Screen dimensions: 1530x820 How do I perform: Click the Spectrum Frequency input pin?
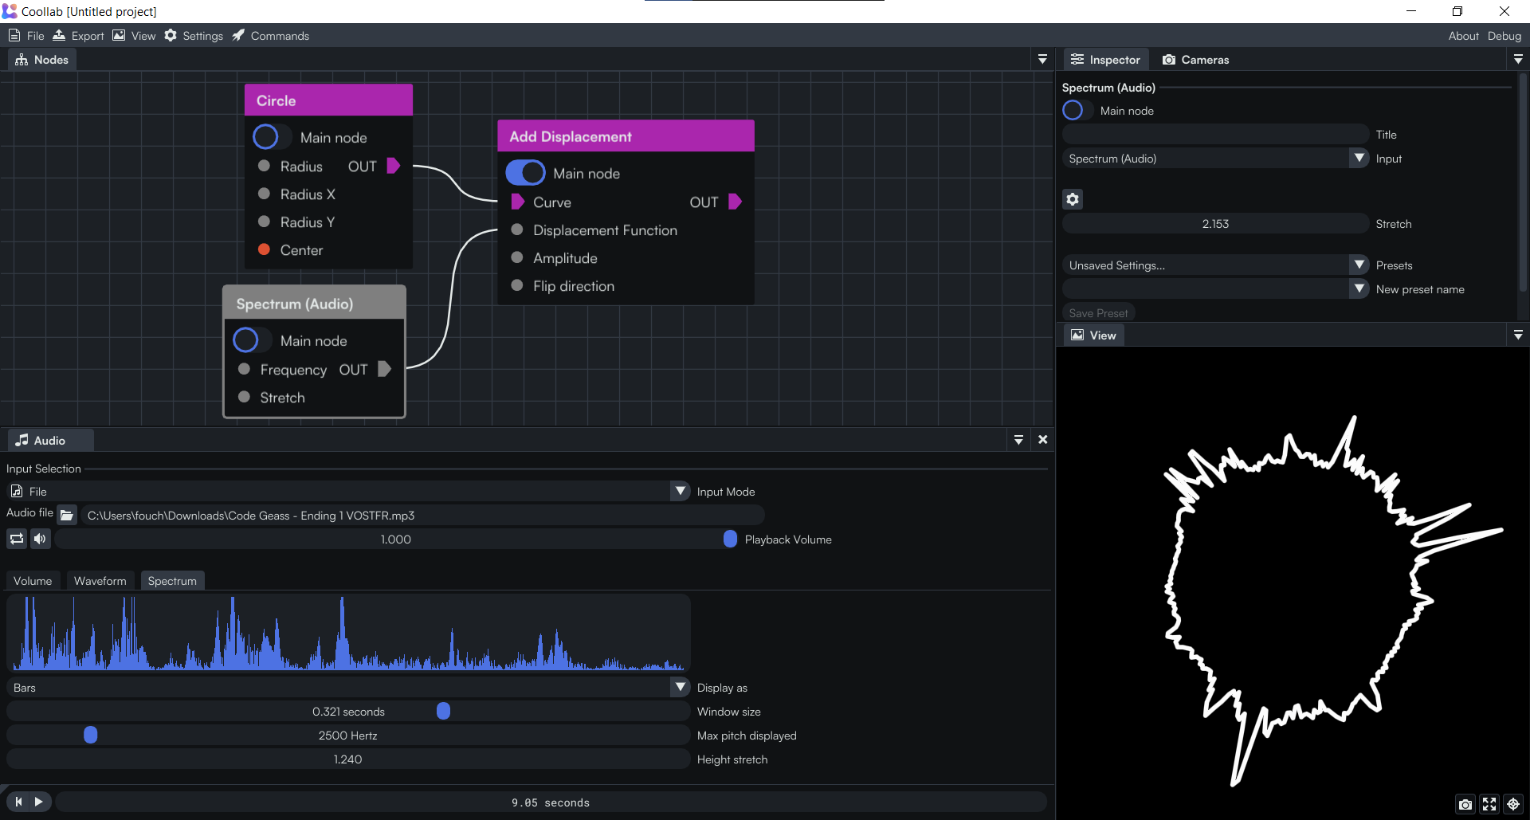tap(244, 369)
